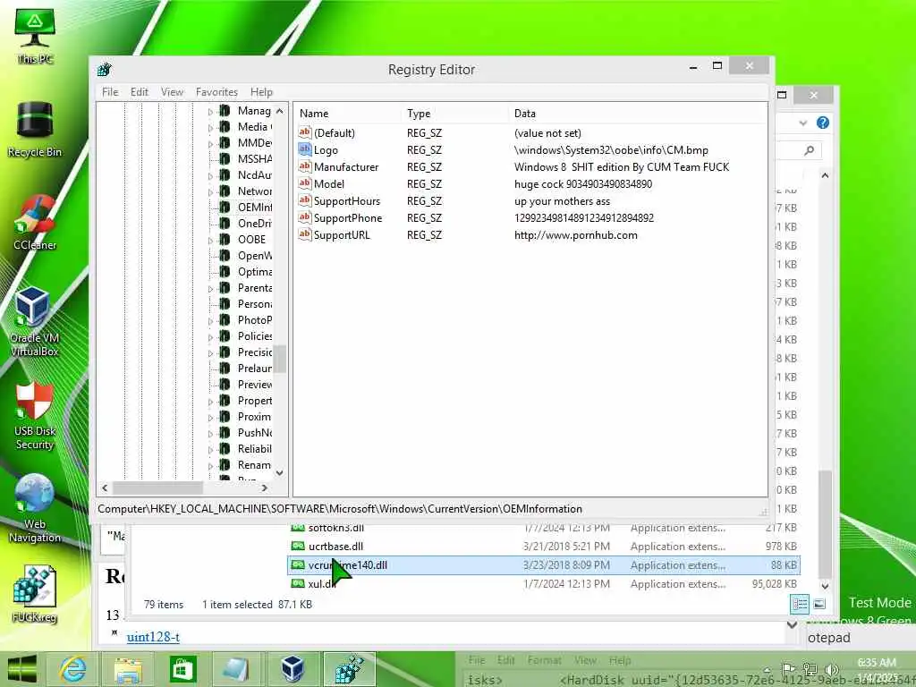916x687 pixels.
Task: Open the Edit menu in Registry Editor
Action: 139,92
